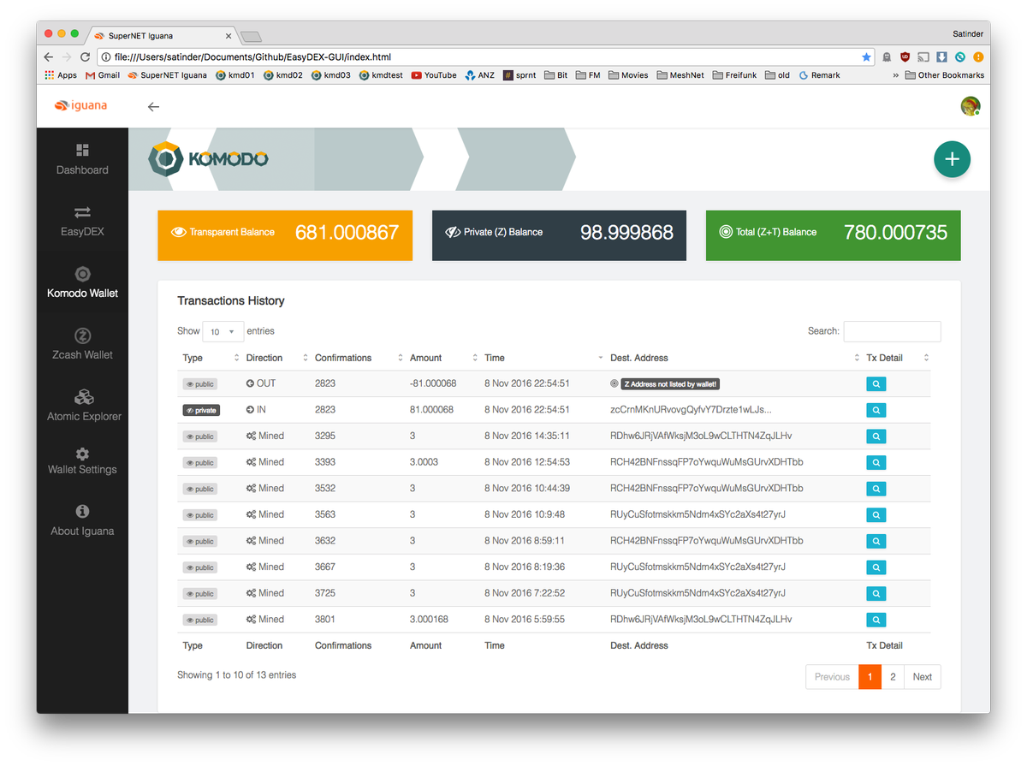The image size is (1027, 766).
Task: Click the green plus floating button
Action: tap(952, 159)
